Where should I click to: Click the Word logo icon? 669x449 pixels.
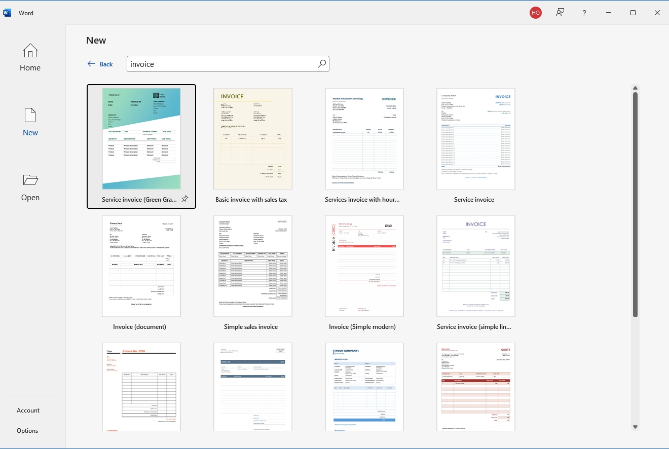click(8, 13)
